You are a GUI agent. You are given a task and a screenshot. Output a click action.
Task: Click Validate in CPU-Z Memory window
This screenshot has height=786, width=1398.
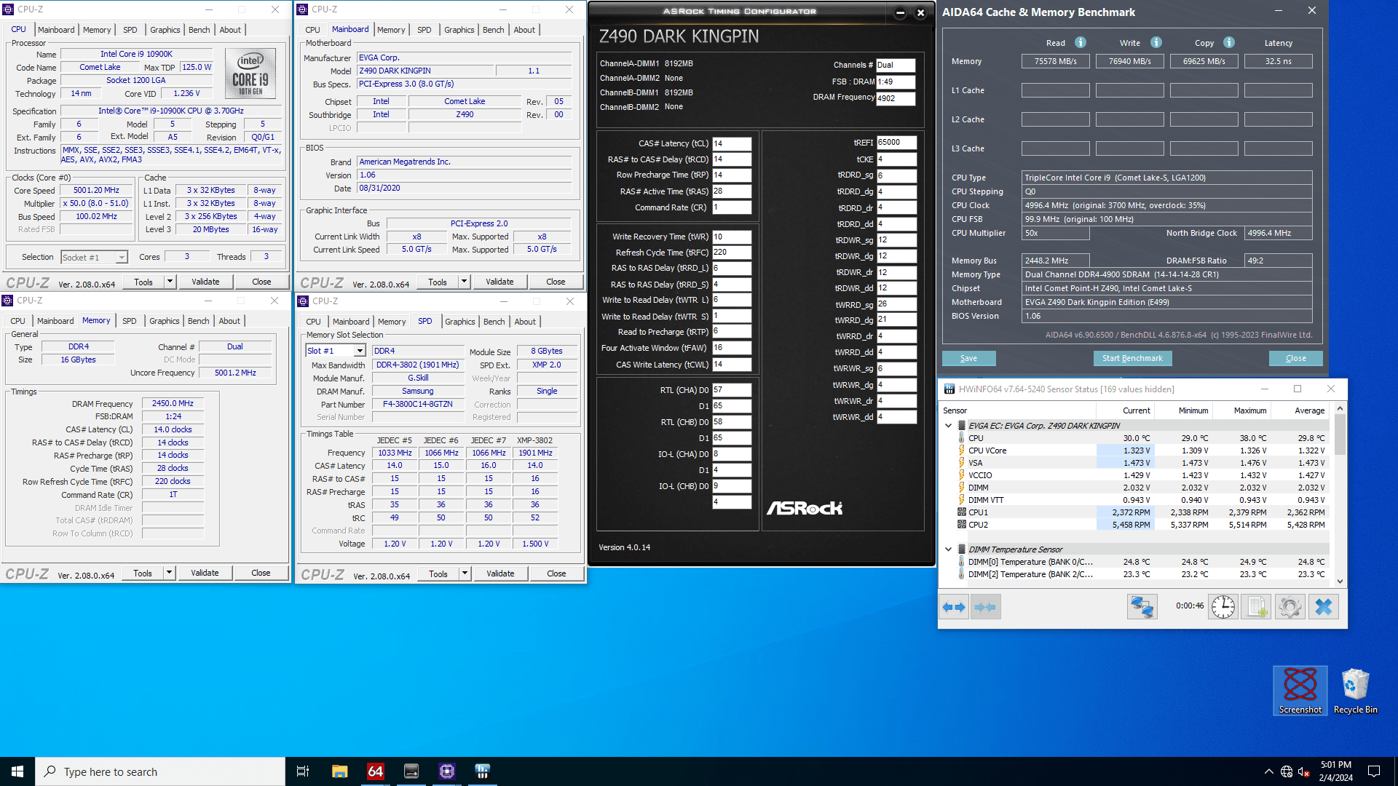[x=205, y=573]
